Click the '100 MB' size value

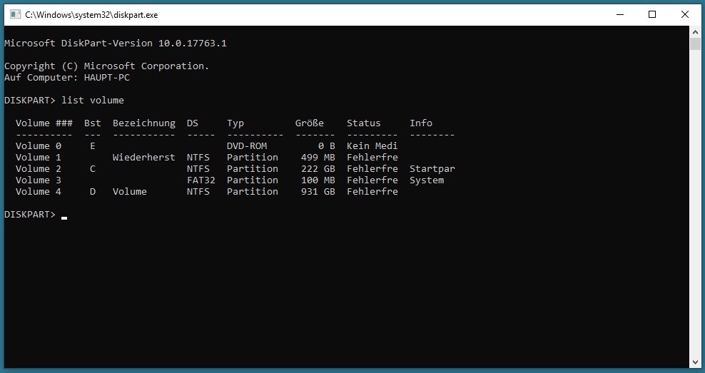tap(318, 180)
